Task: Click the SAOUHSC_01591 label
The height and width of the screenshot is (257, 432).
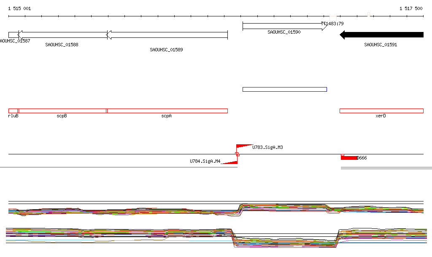Action: [x=381, y=45]
